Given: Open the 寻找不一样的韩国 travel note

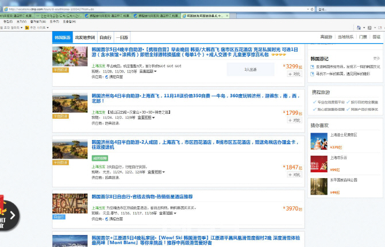Looking at the screenshot, I should click(342, 74).
